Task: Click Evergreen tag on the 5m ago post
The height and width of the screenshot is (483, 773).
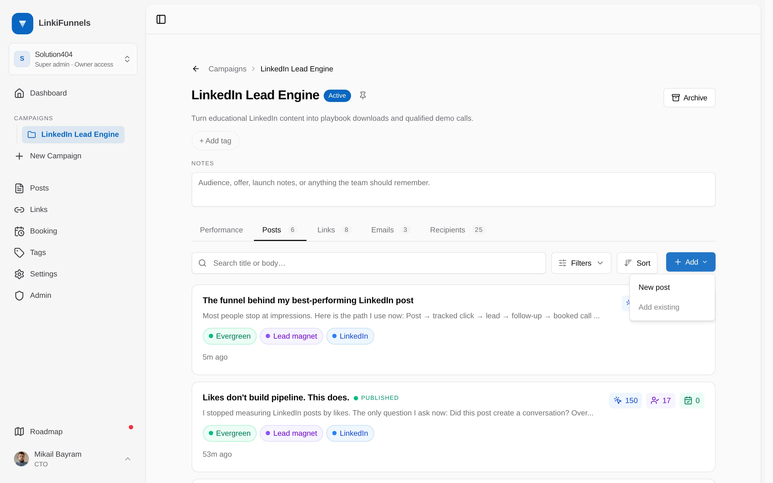Action: click(x=230, y=336)
